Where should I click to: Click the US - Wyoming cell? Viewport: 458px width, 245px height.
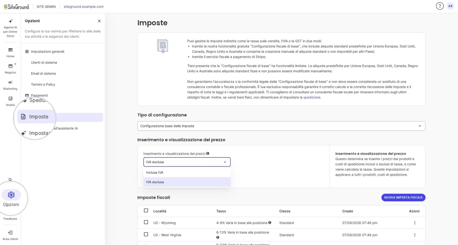tap(164, 223)
